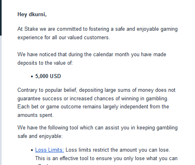Viewport: 195px width, 165px height.
Task: Click the bullet before 5,000 USD
Action: click(x=32, y=76)
